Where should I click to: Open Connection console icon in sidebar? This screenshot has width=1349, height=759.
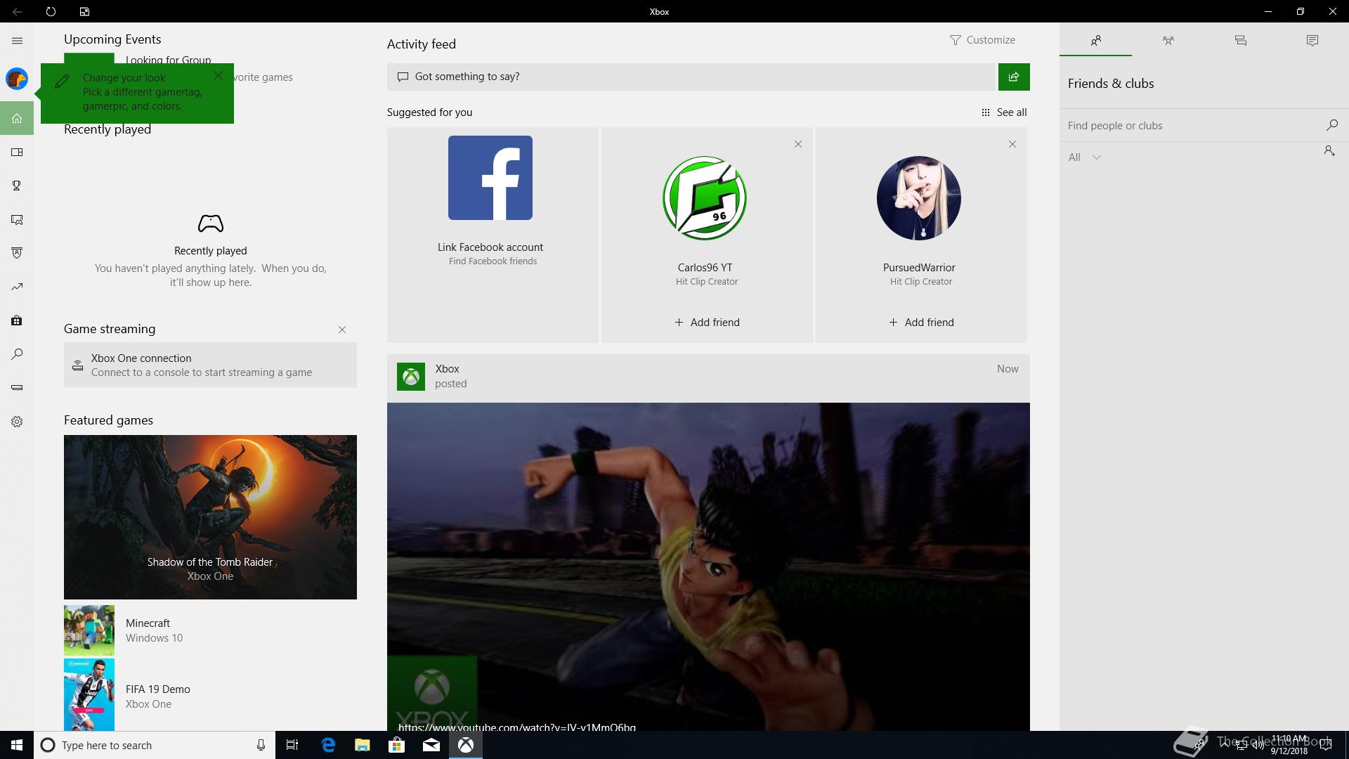[17, 387]
